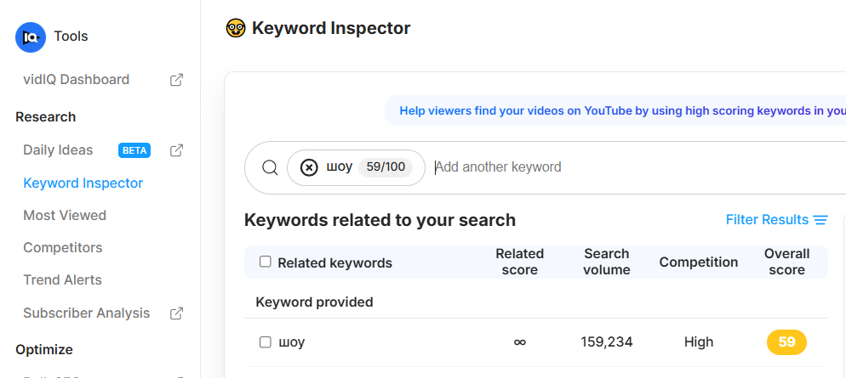The width and height of the screenshot is (846, 378).
Task: Click the BETA badge on Daily Ideas
Action: tap(134, 150)
